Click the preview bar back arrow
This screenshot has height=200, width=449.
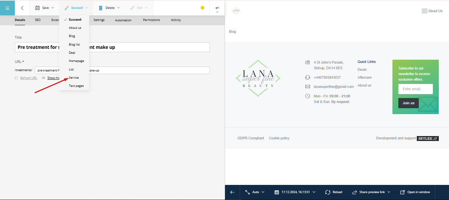tap(232, 192)
